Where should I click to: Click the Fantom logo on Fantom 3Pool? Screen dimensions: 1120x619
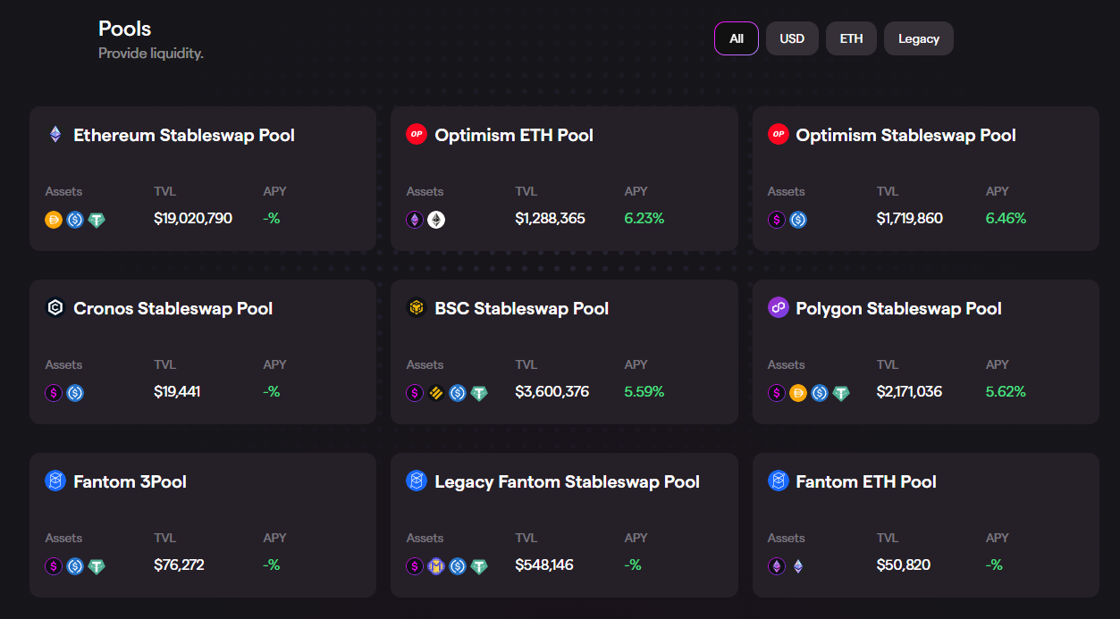pyautogui.click(x=55, y=481)
